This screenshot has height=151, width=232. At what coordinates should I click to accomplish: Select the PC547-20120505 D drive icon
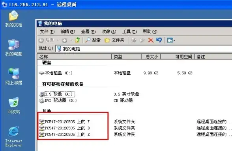coord(41,128)
